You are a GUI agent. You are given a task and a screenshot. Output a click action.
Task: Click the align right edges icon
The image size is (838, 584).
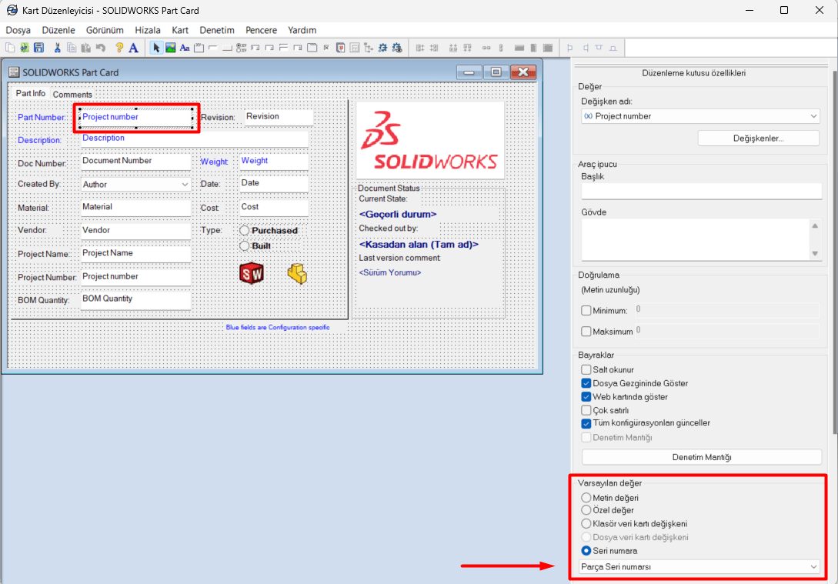click(x=585, y=48)
